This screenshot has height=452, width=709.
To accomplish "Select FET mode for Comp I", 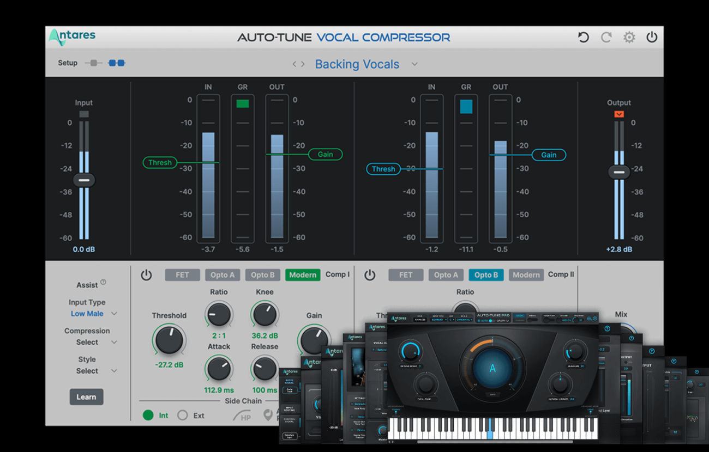I will click(182, 275).
